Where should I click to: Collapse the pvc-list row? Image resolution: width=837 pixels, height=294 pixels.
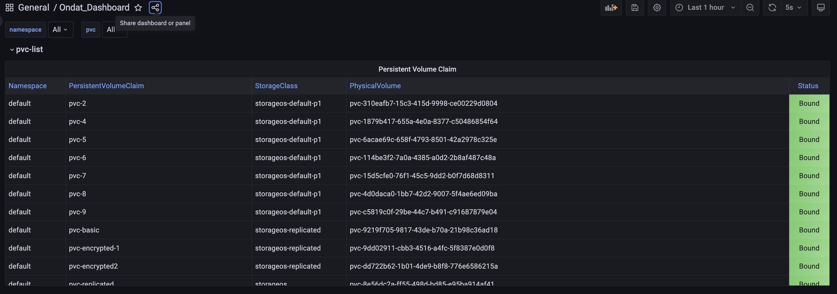coord(12,50)
